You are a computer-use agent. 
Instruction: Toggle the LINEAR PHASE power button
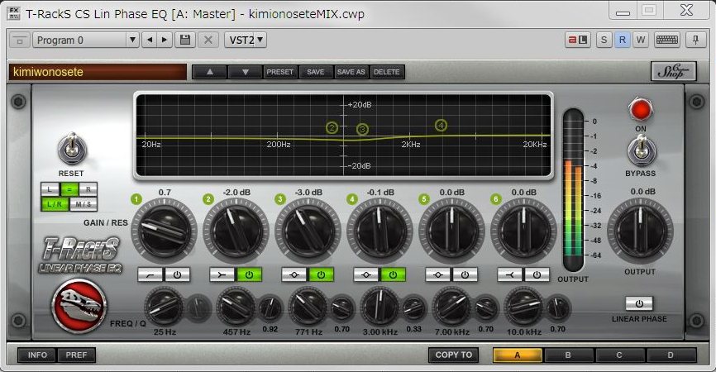pyautogui.click(x=639, y=303)
